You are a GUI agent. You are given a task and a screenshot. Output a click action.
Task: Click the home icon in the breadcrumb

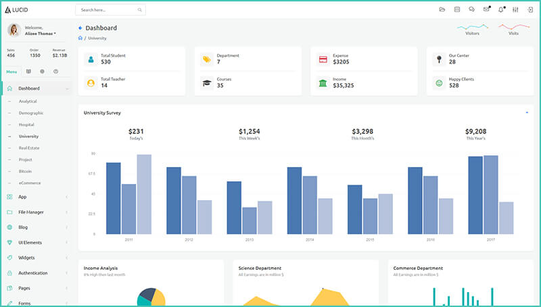80,38
